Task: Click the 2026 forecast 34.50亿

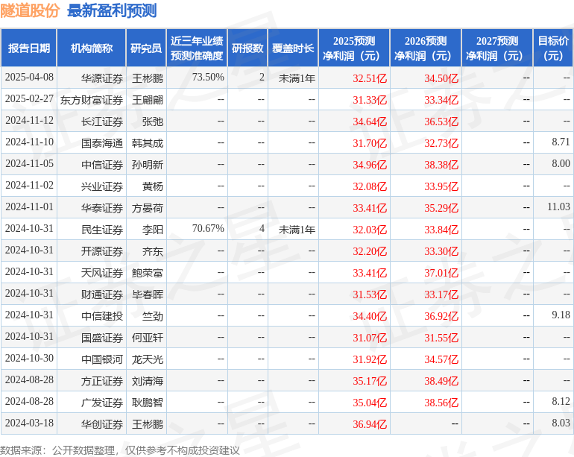Action: coord(441,78)
